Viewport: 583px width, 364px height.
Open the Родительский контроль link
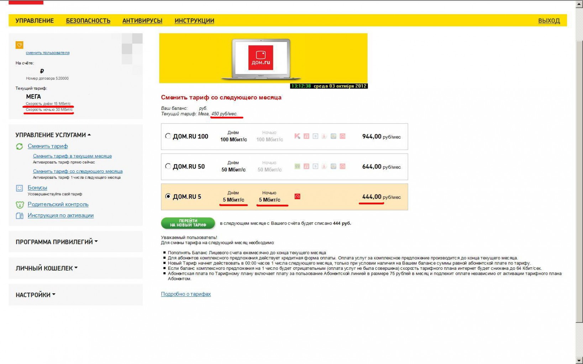pos(58,204)
